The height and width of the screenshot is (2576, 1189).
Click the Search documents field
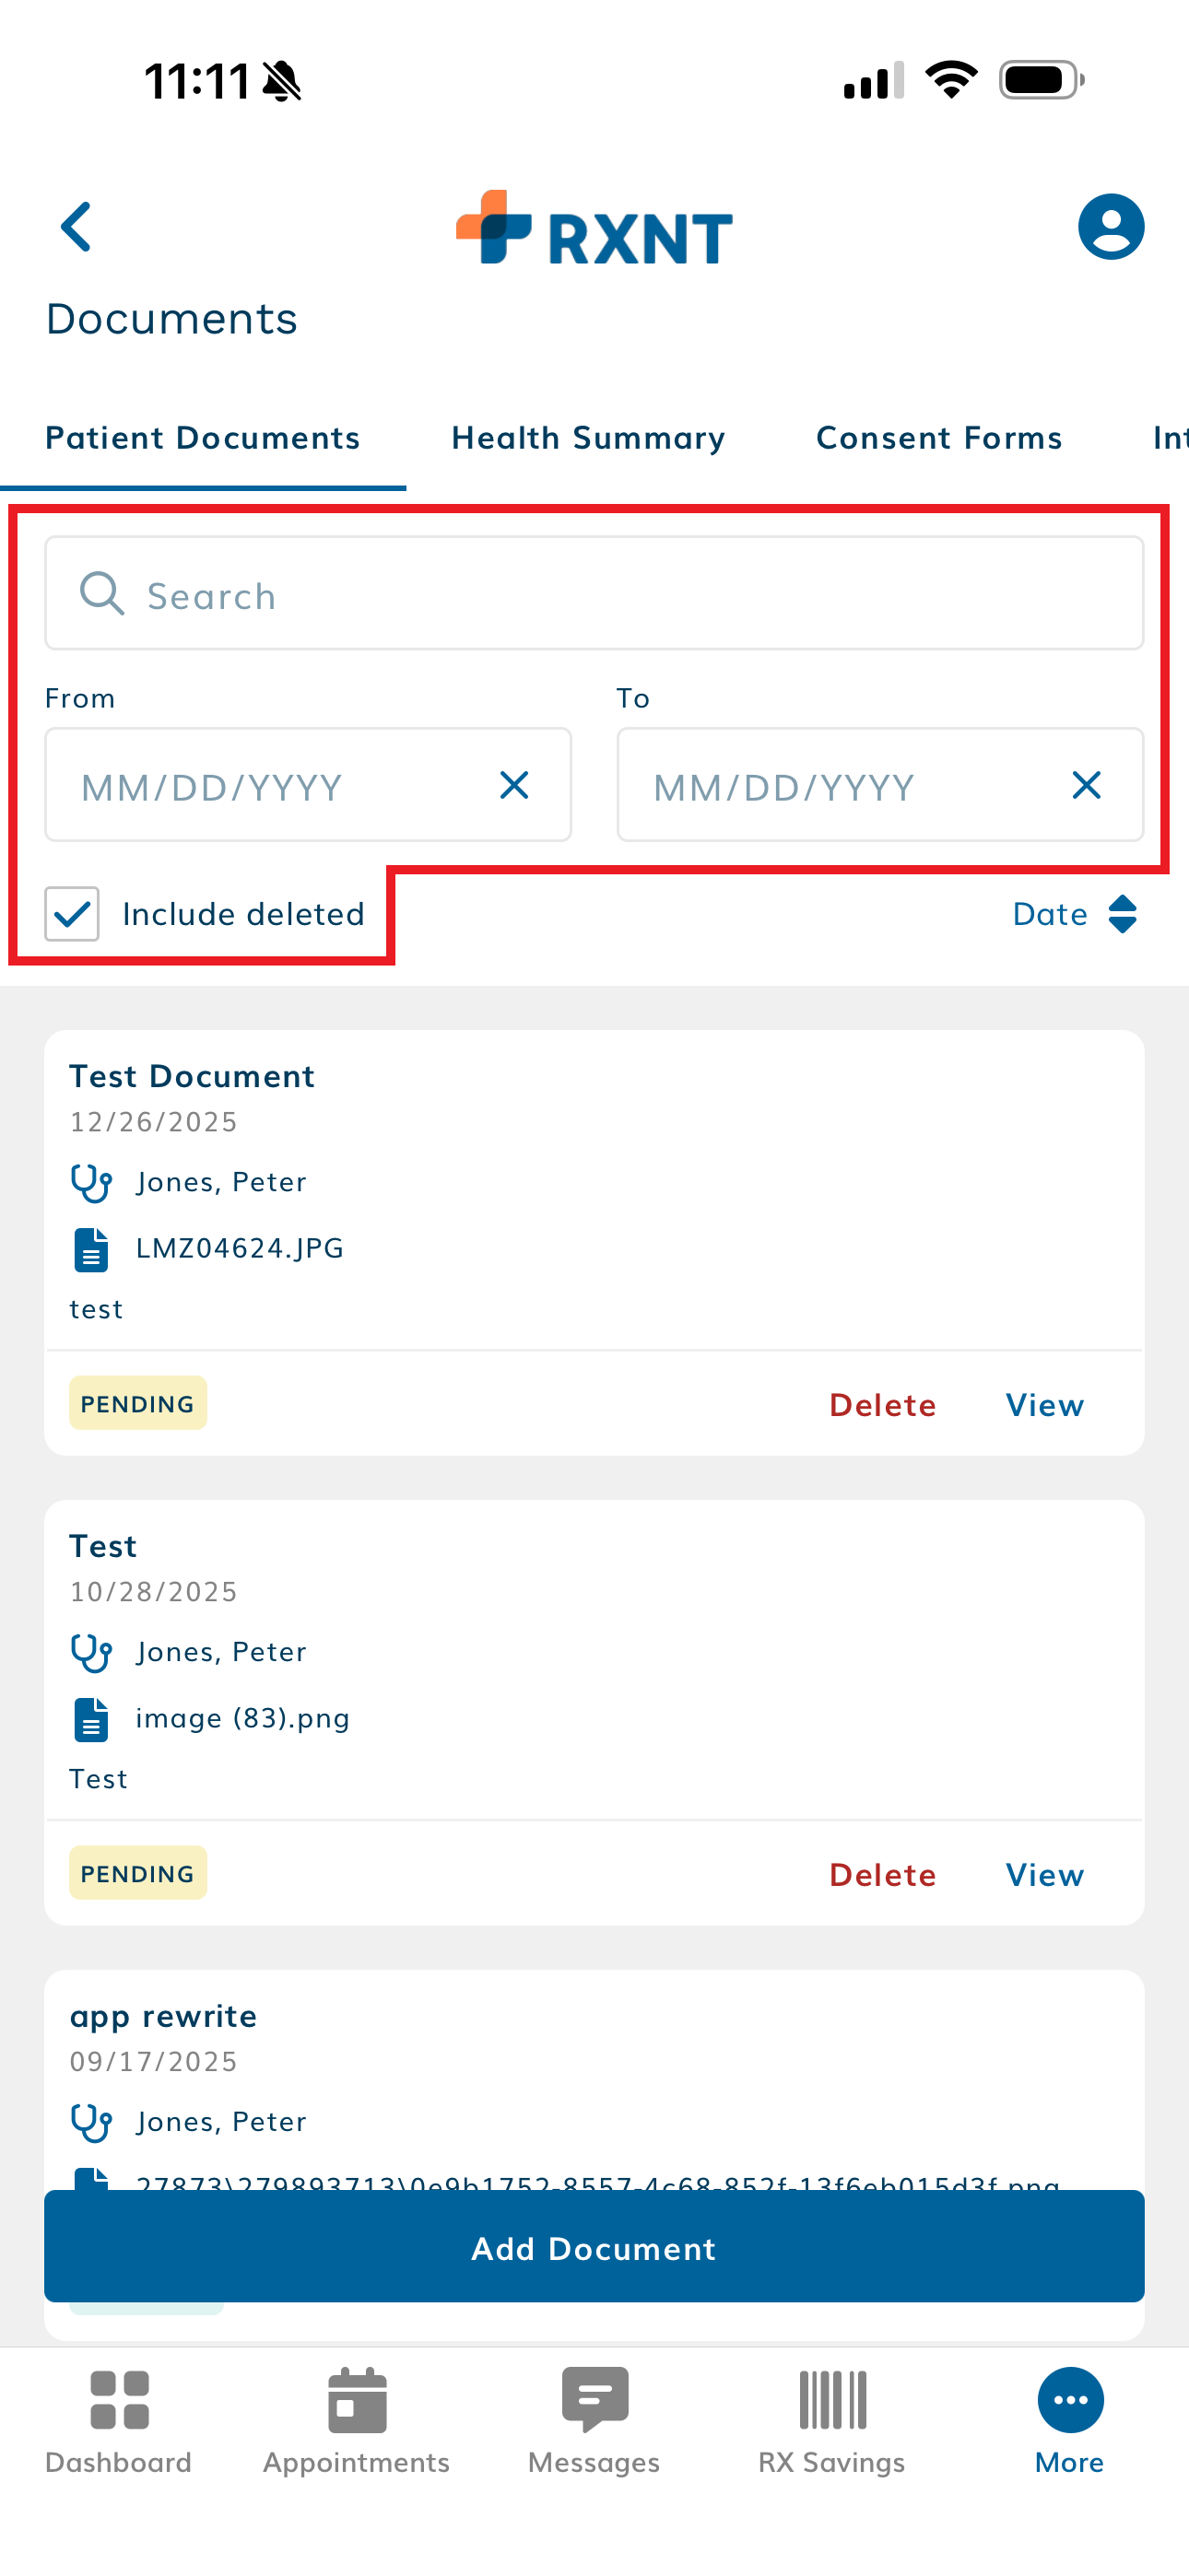pos(594,595)
